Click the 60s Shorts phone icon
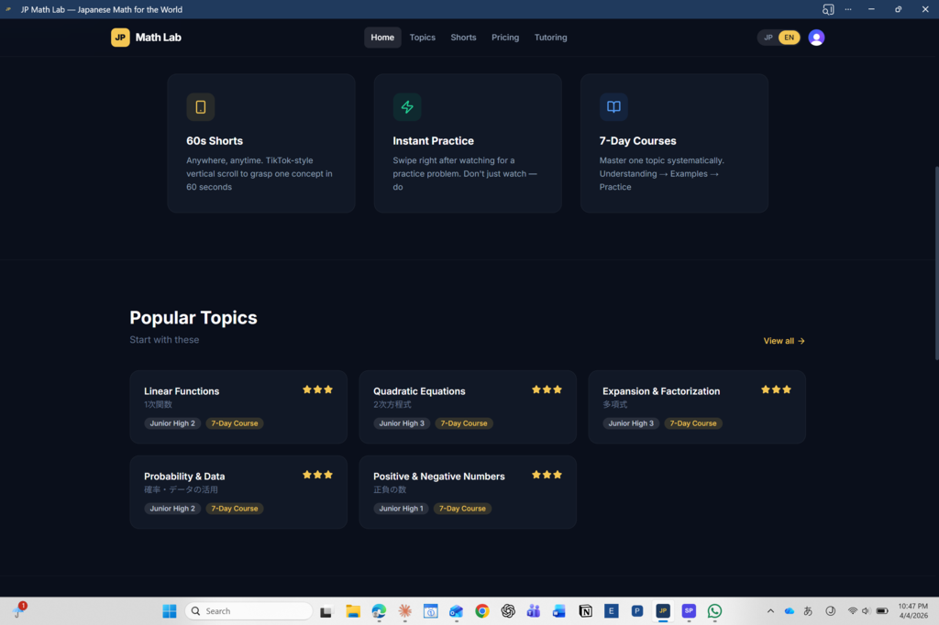This screenshot has height=625, width=939. [x=200, y=107]
